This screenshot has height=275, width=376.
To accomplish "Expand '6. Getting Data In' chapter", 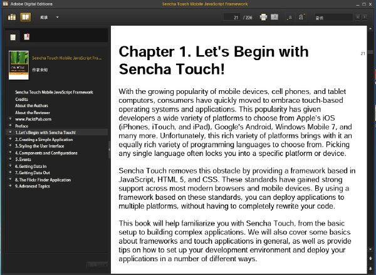I will click(10, 165).
